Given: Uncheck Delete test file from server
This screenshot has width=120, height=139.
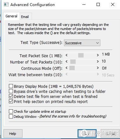Looking at the screenshot, I should point(11,96).
